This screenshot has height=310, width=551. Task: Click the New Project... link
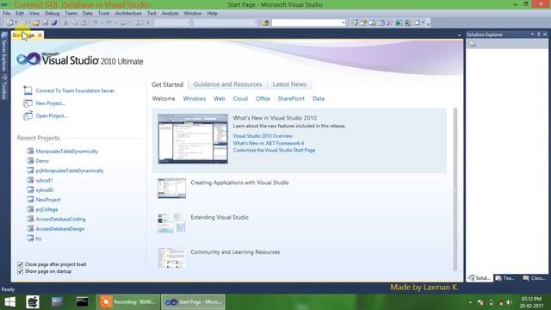51,103
